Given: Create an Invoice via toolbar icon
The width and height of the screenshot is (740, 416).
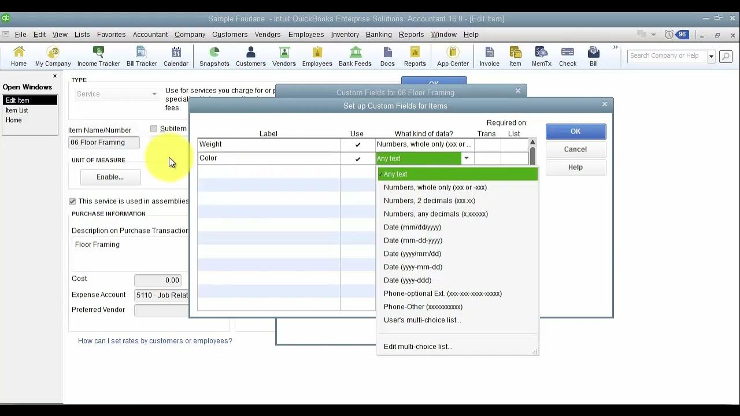Looking at the screenshot, I should coord(489,57).
